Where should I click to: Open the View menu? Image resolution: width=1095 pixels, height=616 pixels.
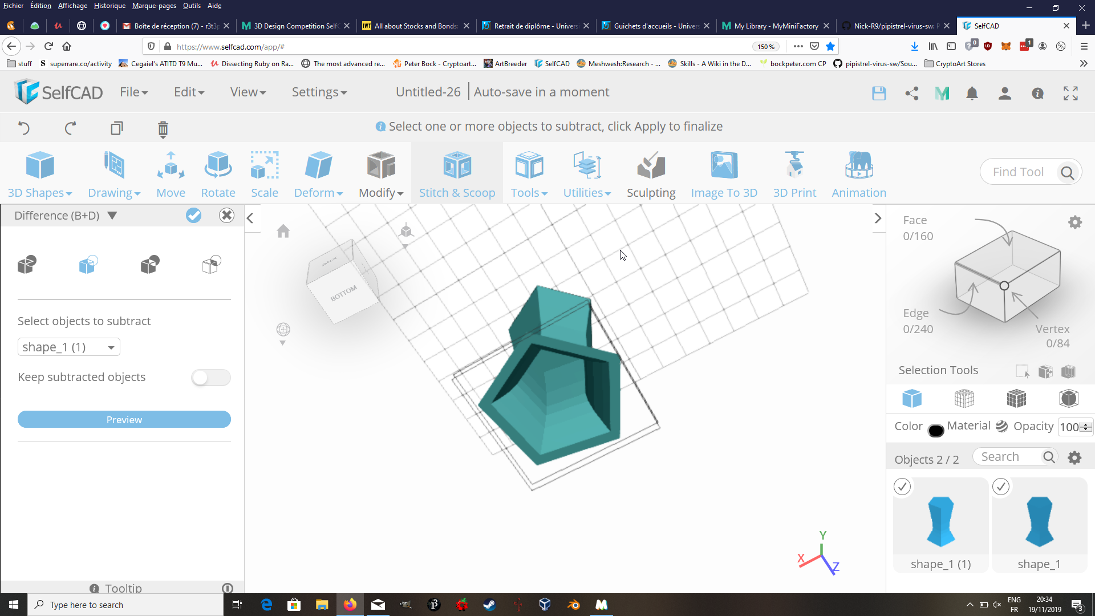(248, 92)
